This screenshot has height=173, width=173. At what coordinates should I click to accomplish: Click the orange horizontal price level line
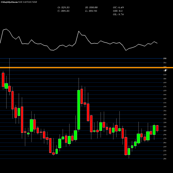[x=86, y=67]
